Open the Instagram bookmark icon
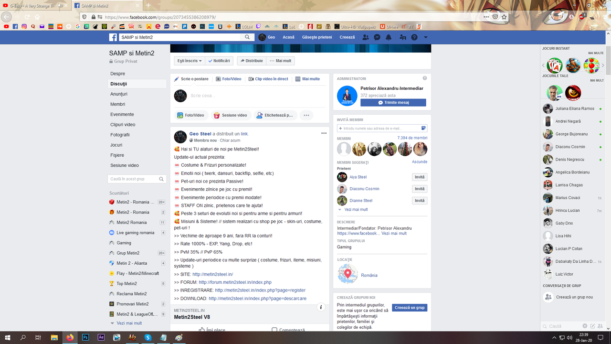611x344 pixels. [24, 26]
